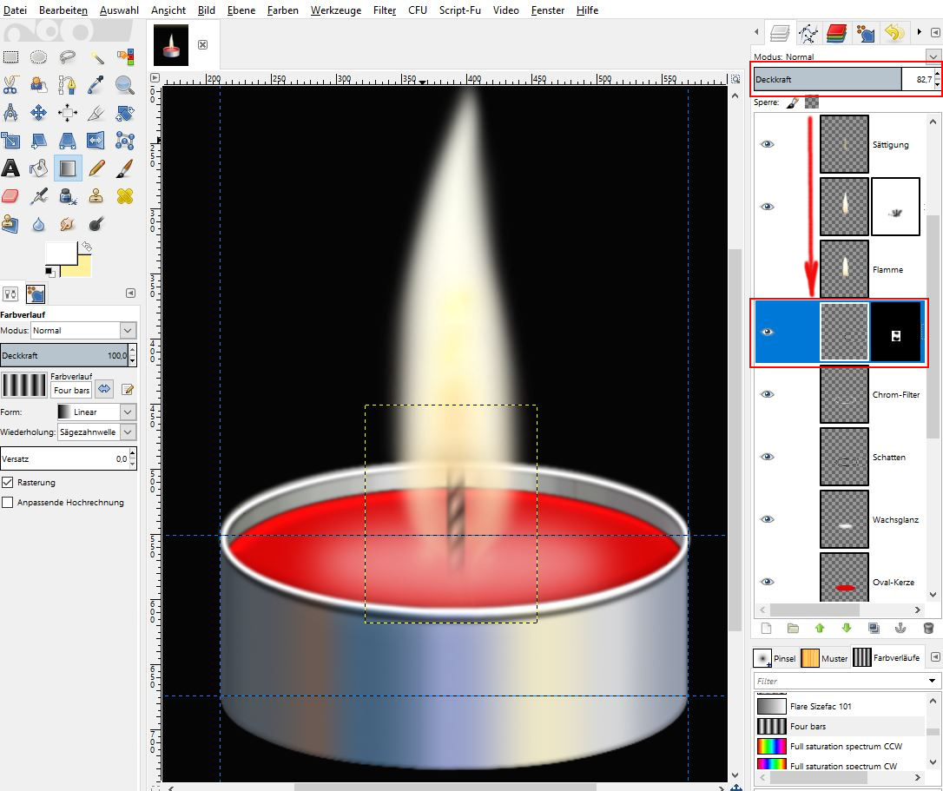Click the anchor layer icon
The height and width of the screenshot is (791, 943).
900,628
